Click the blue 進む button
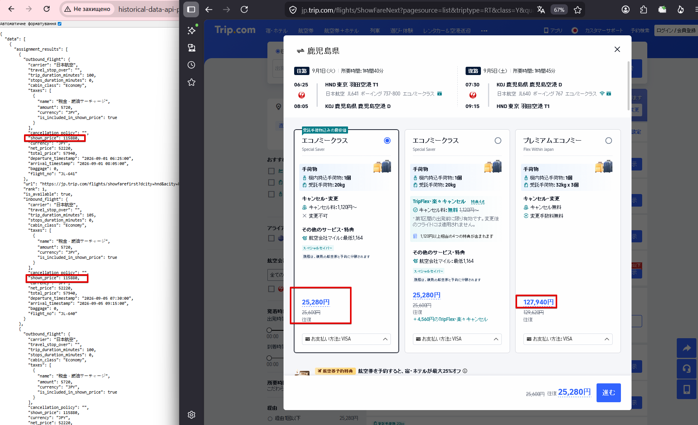Screen dimensions: 698x425 point(609,392)
